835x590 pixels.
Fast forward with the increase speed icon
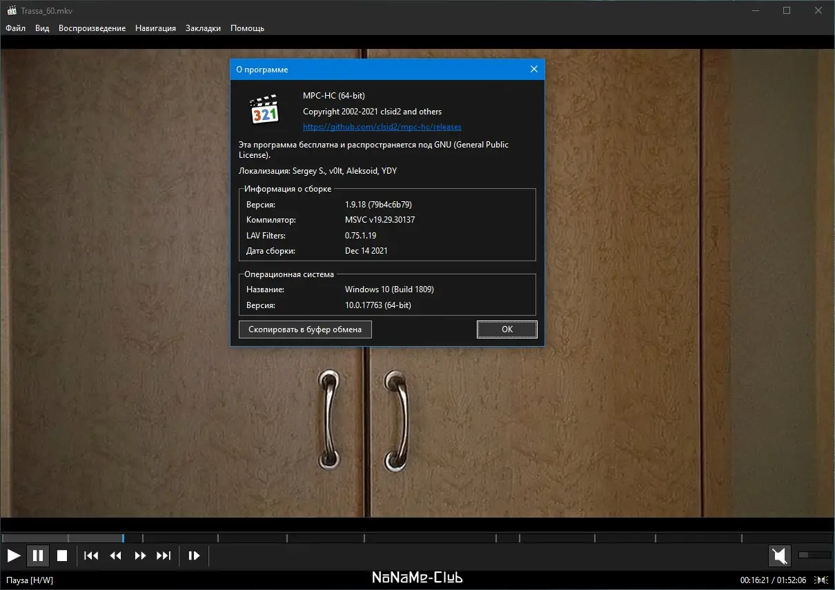[140, 556]
